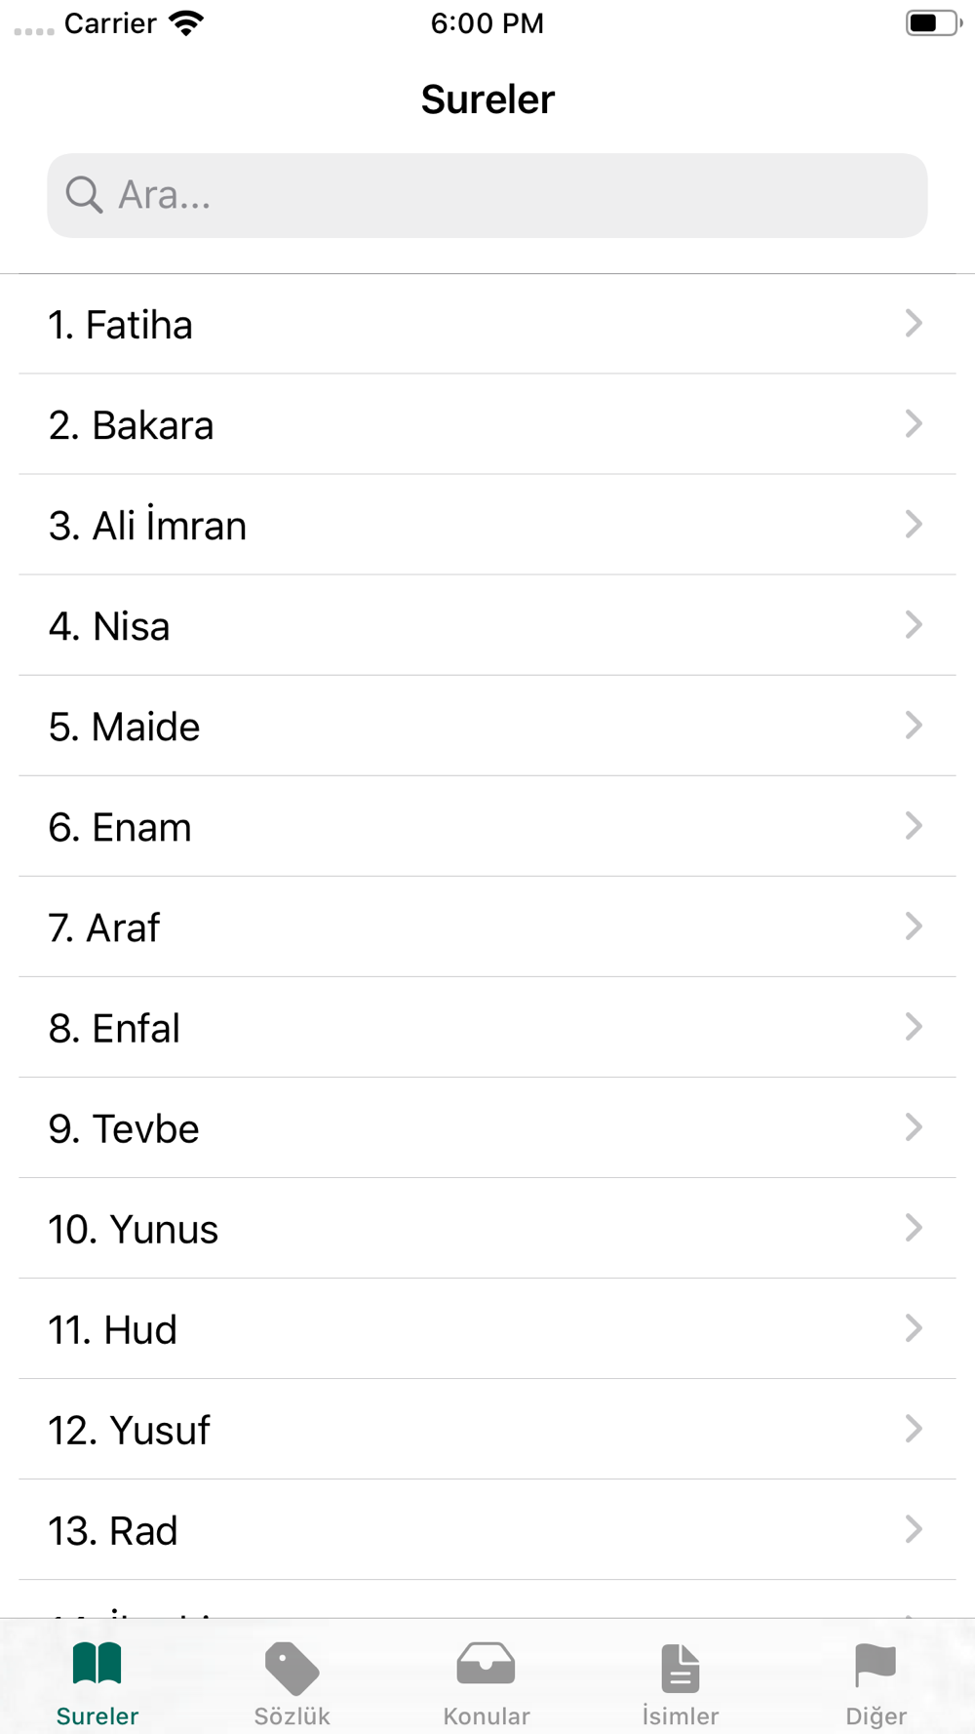Tap the Wi-Fi status icon
The height and width of the screenshot is (1734, 975).
coord(185,23)
